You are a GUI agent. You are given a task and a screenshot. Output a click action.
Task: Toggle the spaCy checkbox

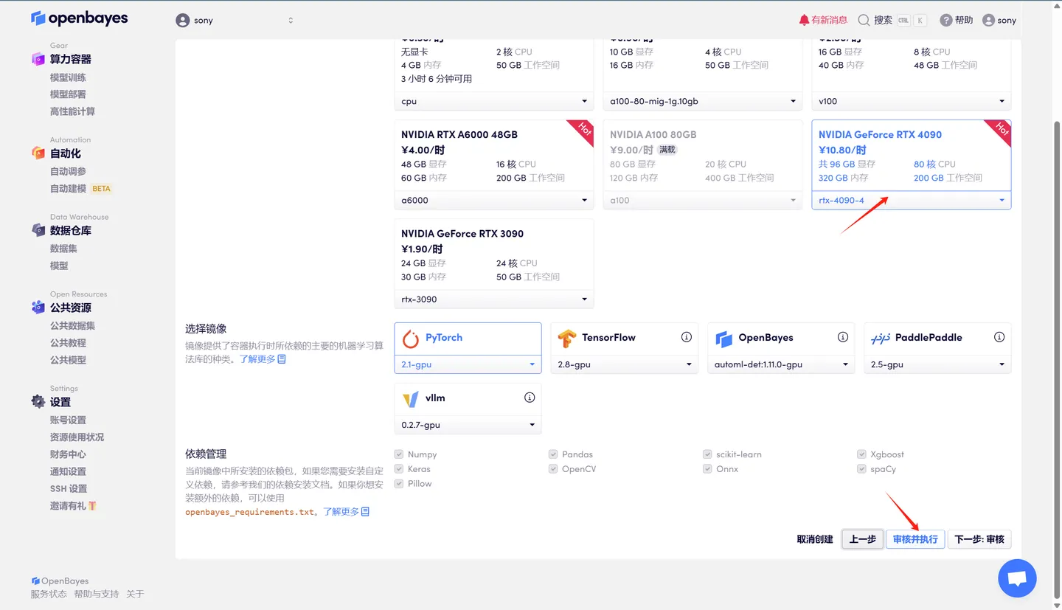(x=862, y=469)
